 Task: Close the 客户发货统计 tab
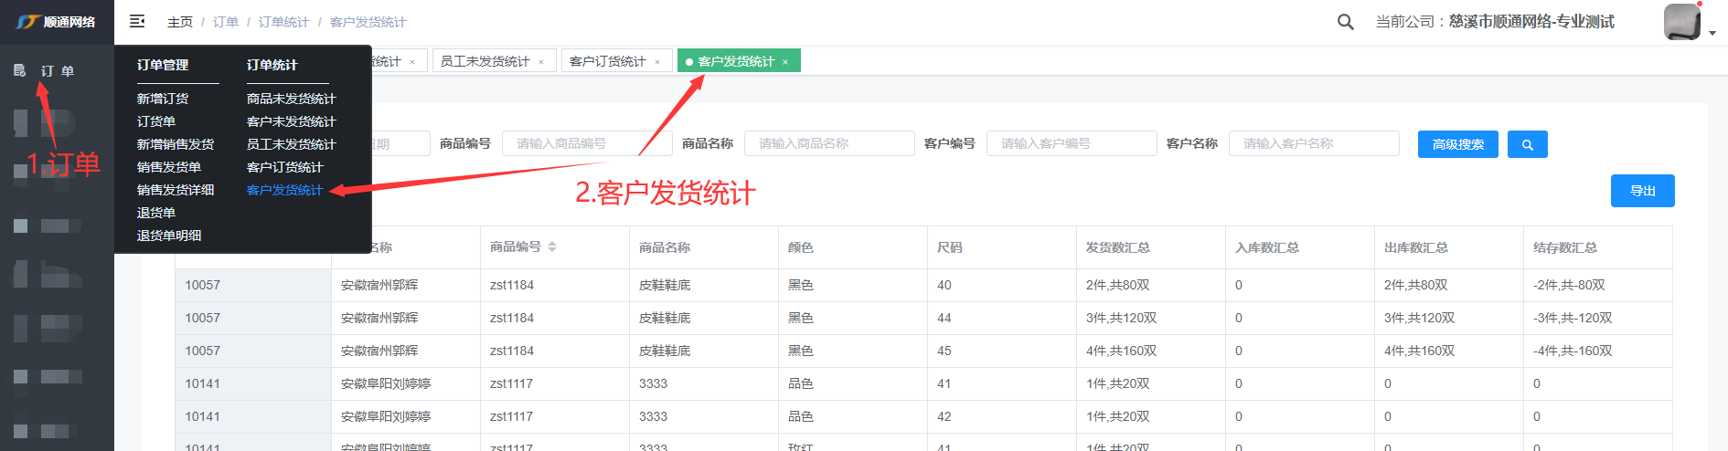(x=785, y=62)
